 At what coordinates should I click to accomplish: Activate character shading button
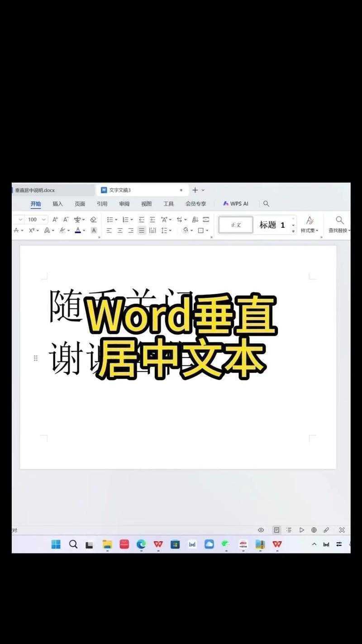[93, 230]
